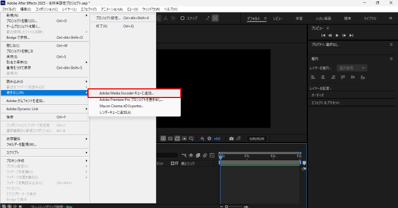This screenshot has width=398, height=208.
Task: Click the align horizontal center icon
Action: (x=323, y=77)
